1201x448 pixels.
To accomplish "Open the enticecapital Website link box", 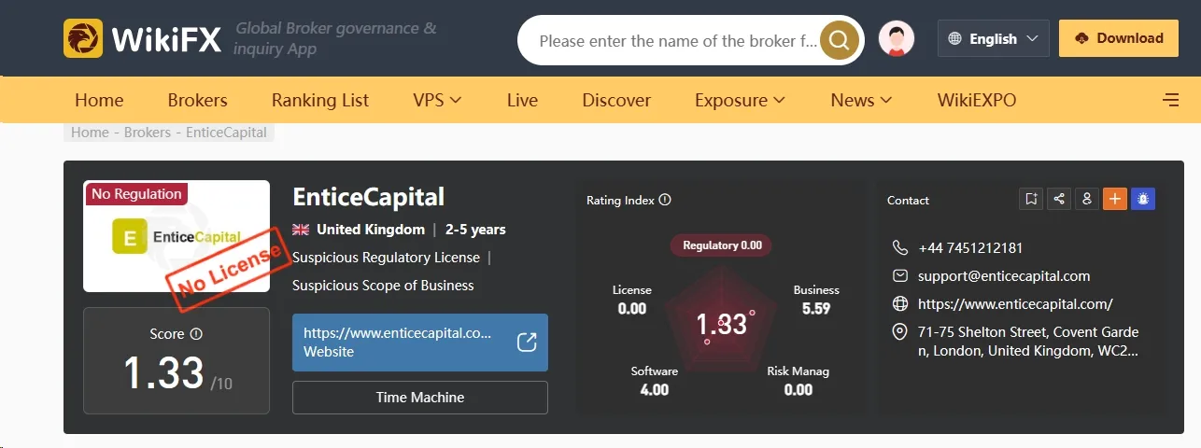I will click(420, 343).
